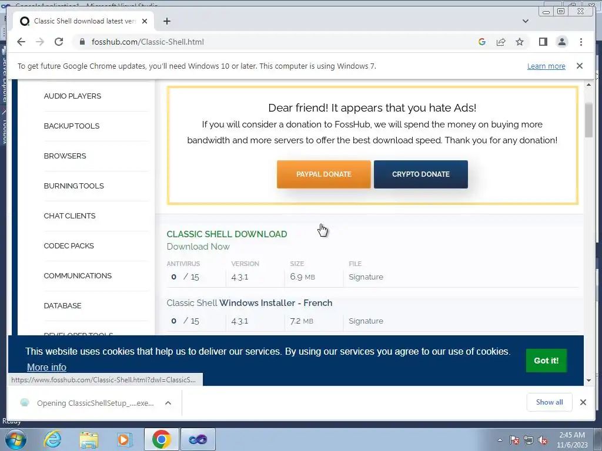Screen dimensions: 602x451
Task: Close the downloads bar
Action: [x=583, y=402]
